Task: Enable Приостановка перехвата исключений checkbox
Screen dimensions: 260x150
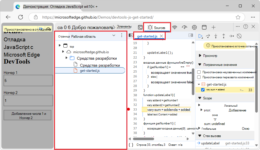Action: [x=199, y=77]
